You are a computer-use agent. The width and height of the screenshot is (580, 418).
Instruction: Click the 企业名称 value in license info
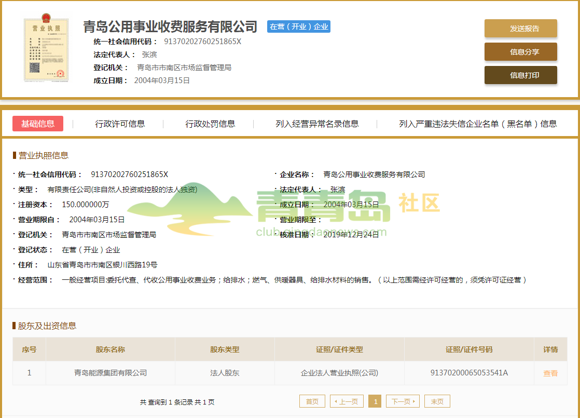374,174
